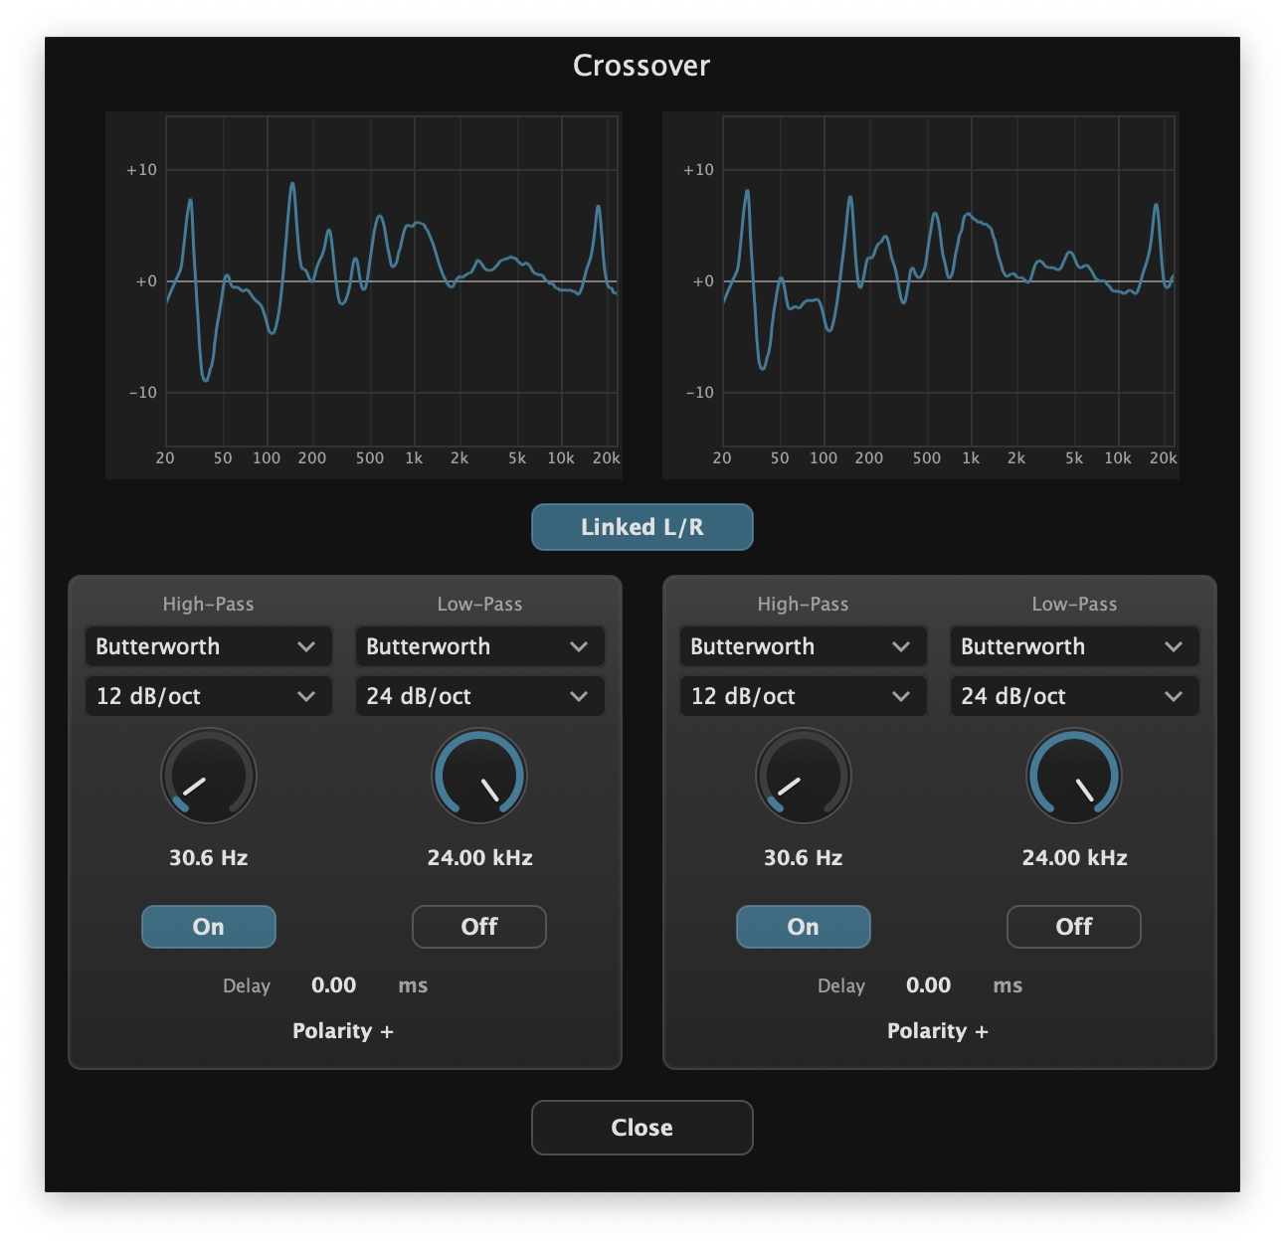Click the Close button
The width and height of the screenshot is (1285, 1245).
[642, 1128]
